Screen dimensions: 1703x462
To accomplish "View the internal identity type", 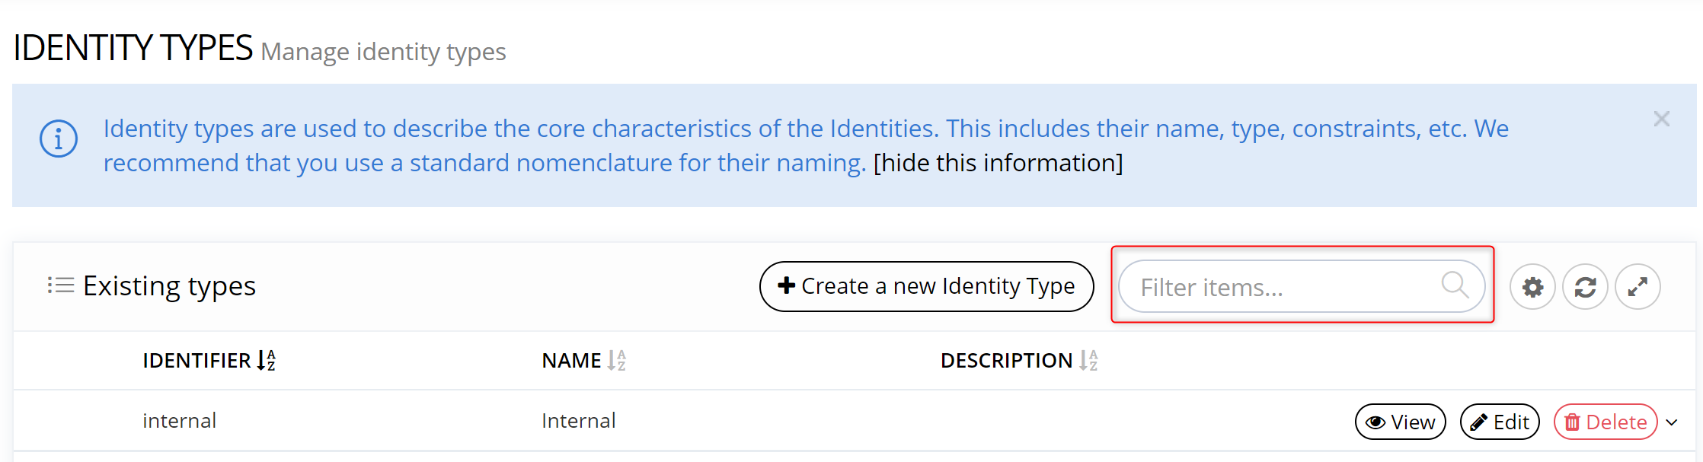I will [x=1400, y=422].
